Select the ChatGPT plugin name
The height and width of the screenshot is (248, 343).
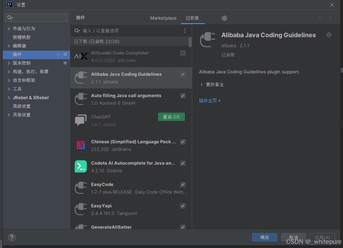click(x=101, y=117)
